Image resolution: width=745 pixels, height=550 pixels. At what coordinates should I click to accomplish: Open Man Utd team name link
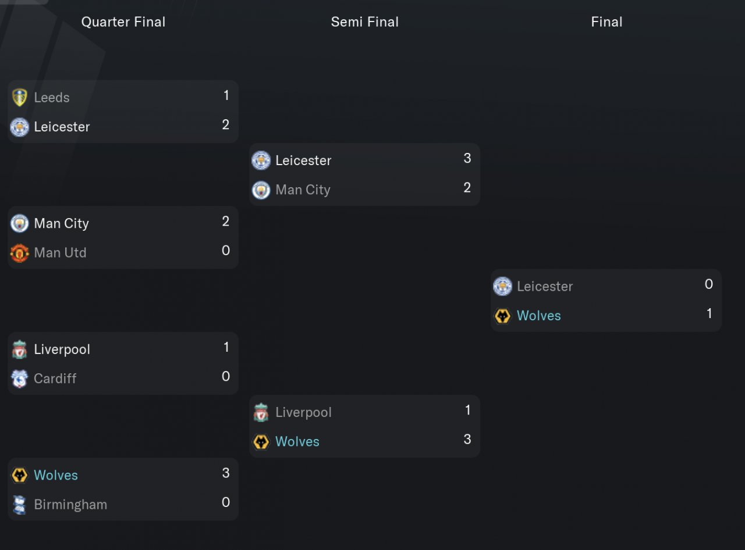tap(60, 253)
